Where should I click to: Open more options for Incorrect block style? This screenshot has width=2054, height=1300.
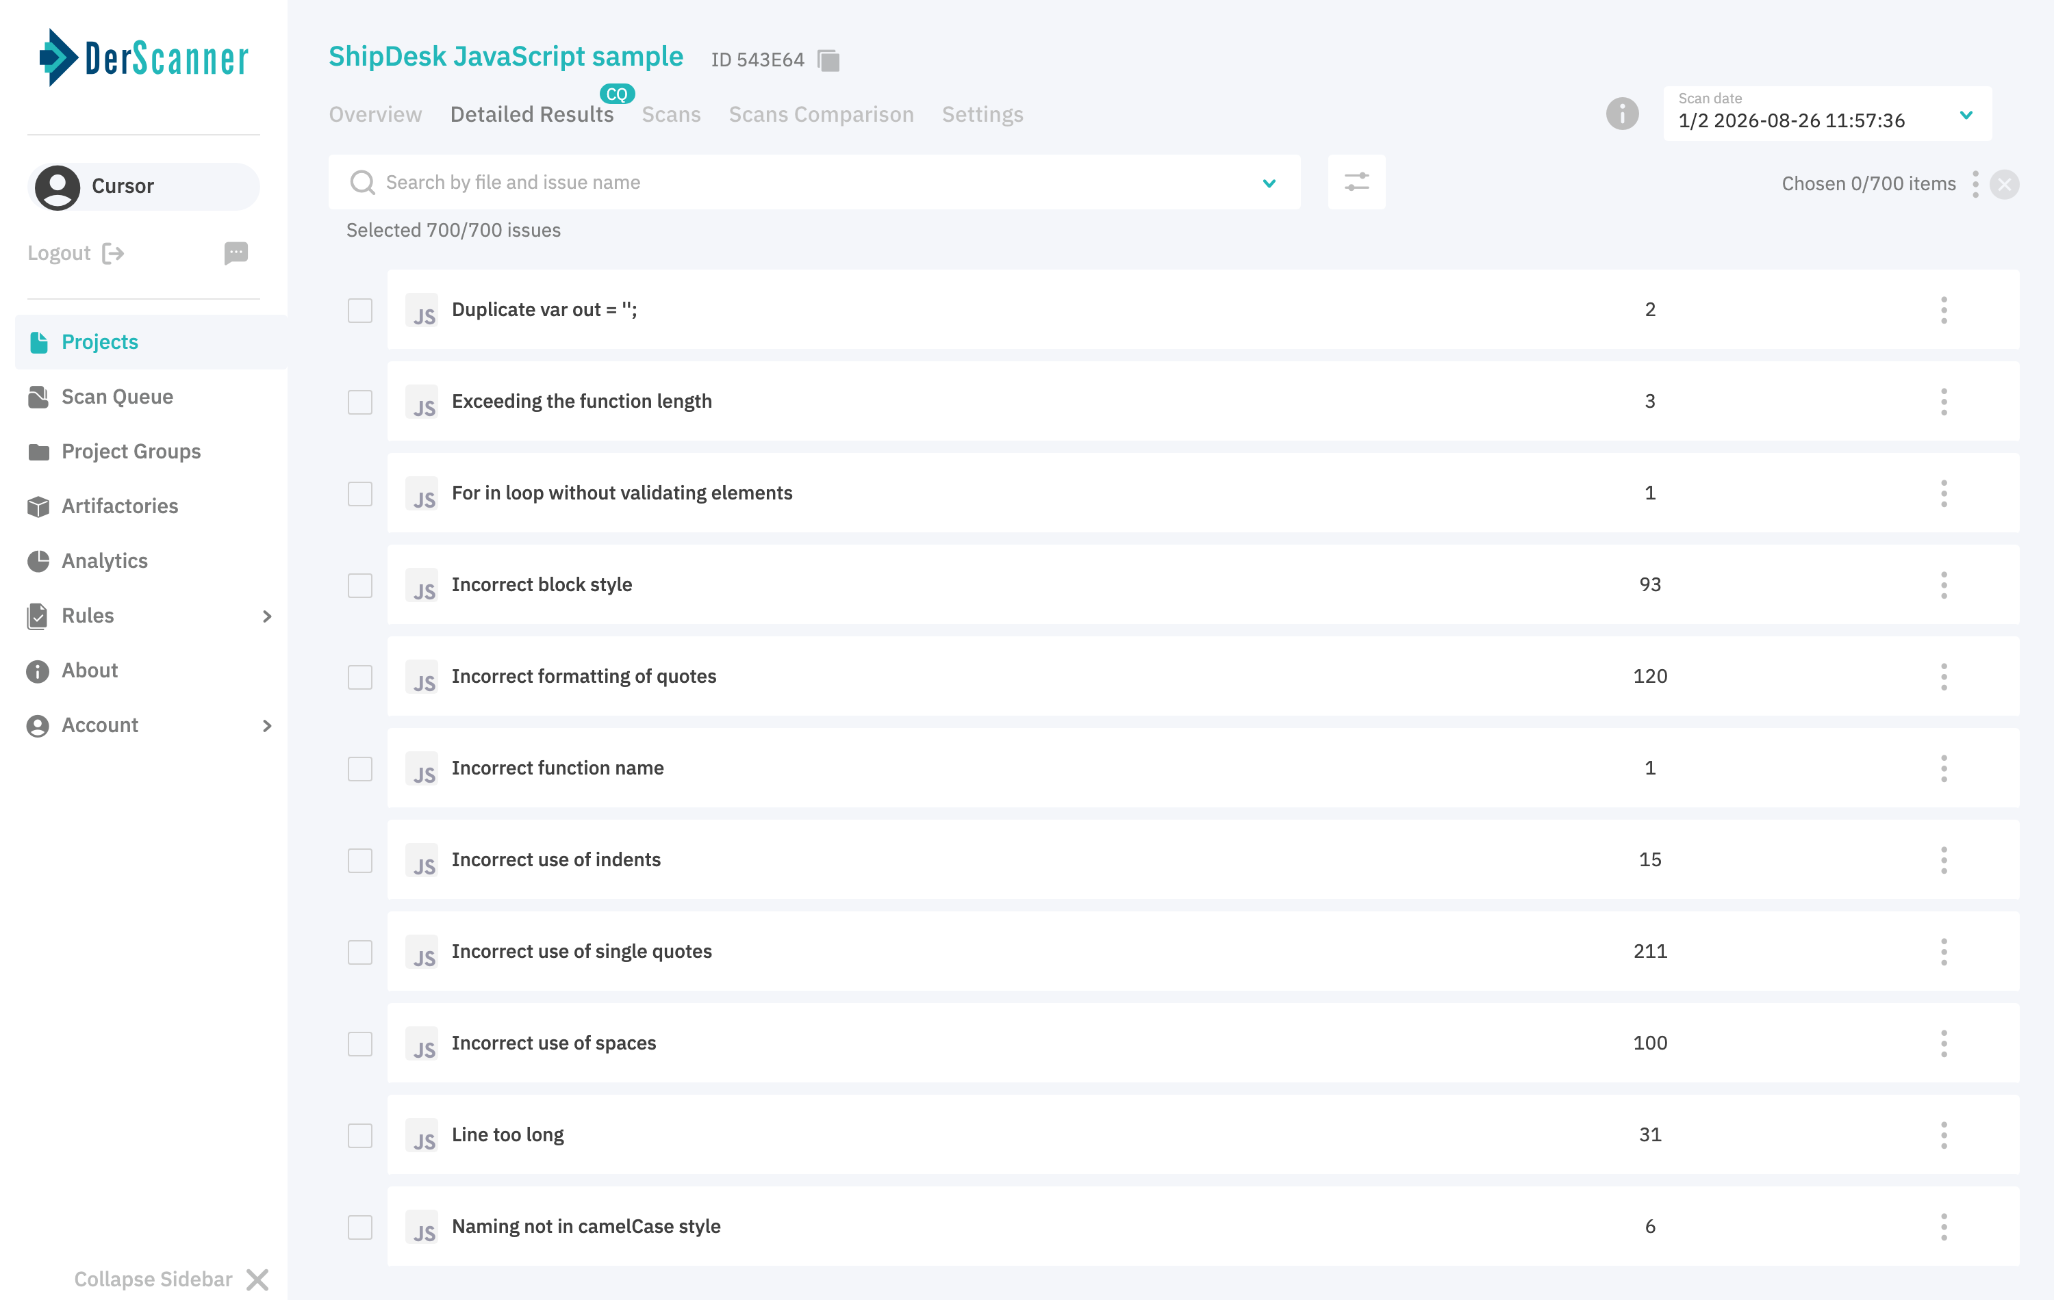pyautogui.click(x=1943, y=585)
